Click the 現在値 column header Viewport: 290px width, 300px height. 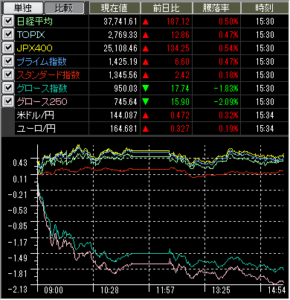tap(115, 8)
